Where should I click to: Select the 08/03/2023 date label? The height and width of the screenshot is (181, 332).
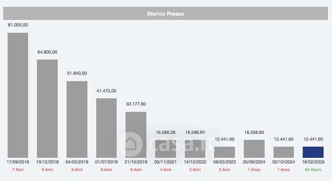click(x=225, y=162)
